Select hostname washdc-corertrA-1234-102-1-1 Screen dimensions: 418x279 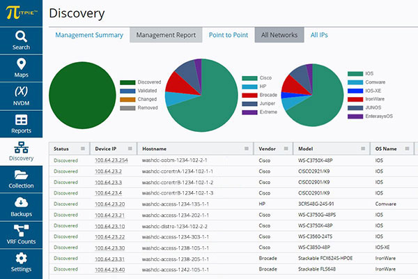[x=177, y=171]
